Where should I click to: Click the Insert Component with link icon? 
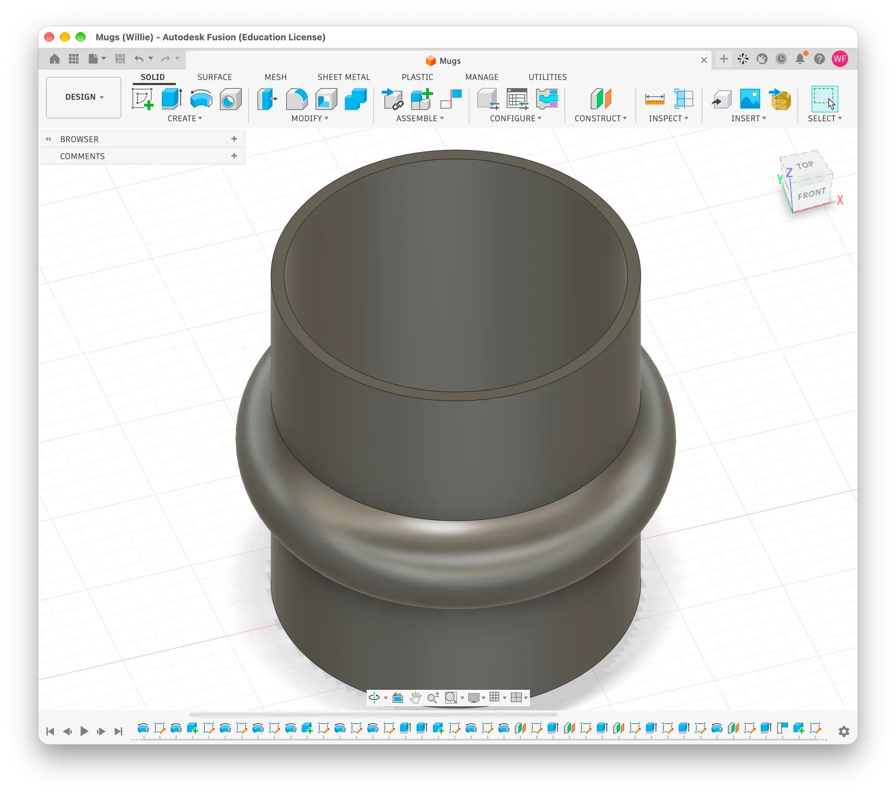point(392,99)
